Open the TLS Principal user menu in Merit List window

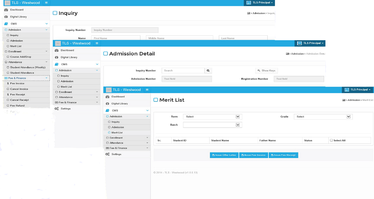pyautogui.click(x=358, y=90)
